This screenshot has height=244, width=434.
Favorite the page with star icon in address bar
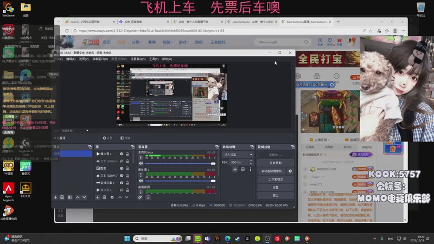click(371, 31)
